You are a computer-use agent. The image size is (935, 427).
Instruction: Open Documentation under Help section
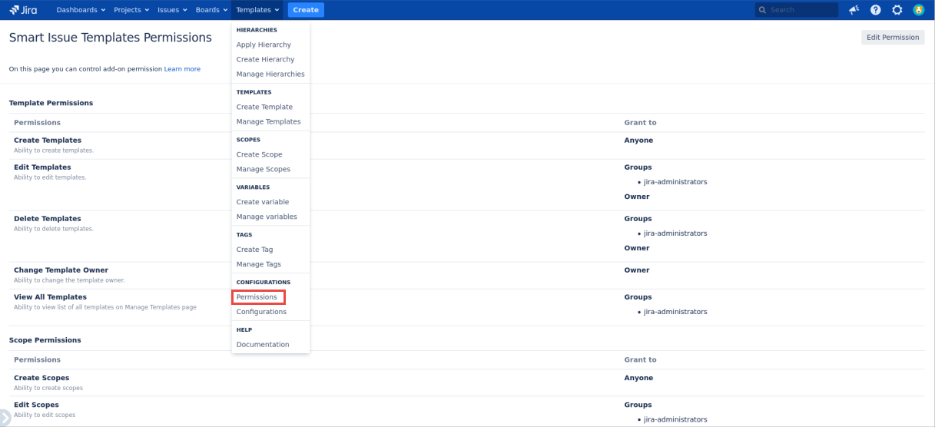pos(263,345)
